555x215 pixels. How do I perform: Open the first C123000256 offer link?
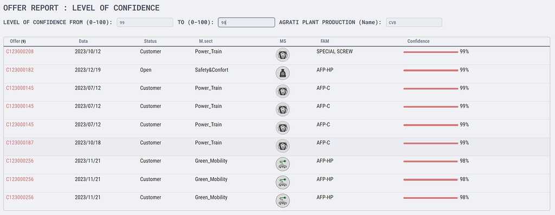pyautogui.click(x=20, y=161)
